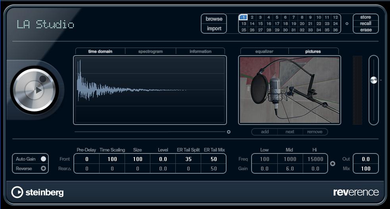Select program slot 36
Viewport: 390px width, 209px height.
336,30
